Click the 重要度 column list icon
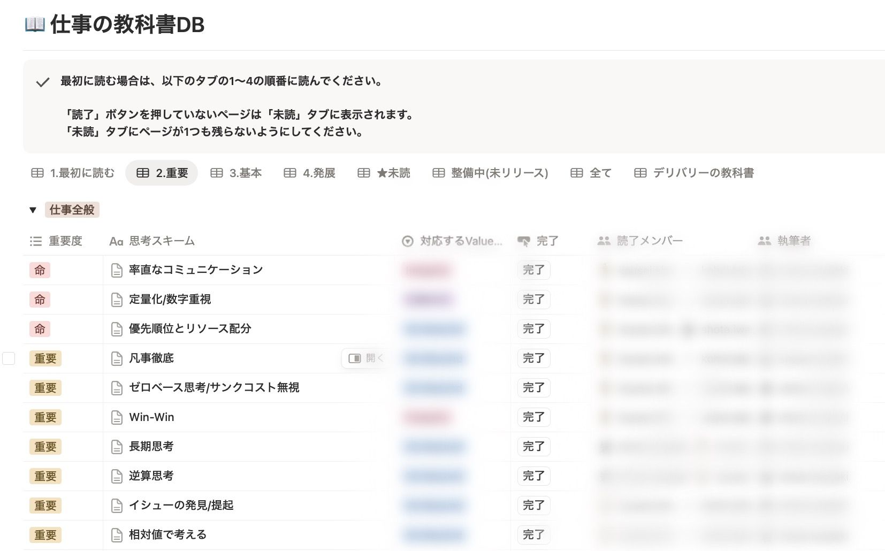The height and width of the screenshot is (551, 885). [36, 241]
